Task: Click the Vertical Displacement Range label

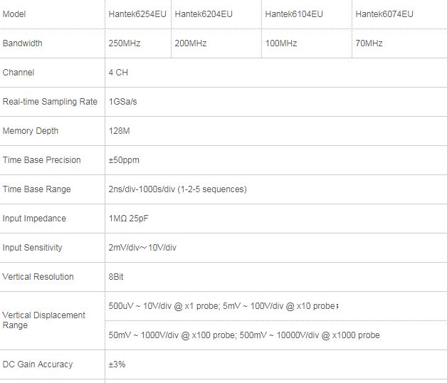Action: click(x=44, y=320)
